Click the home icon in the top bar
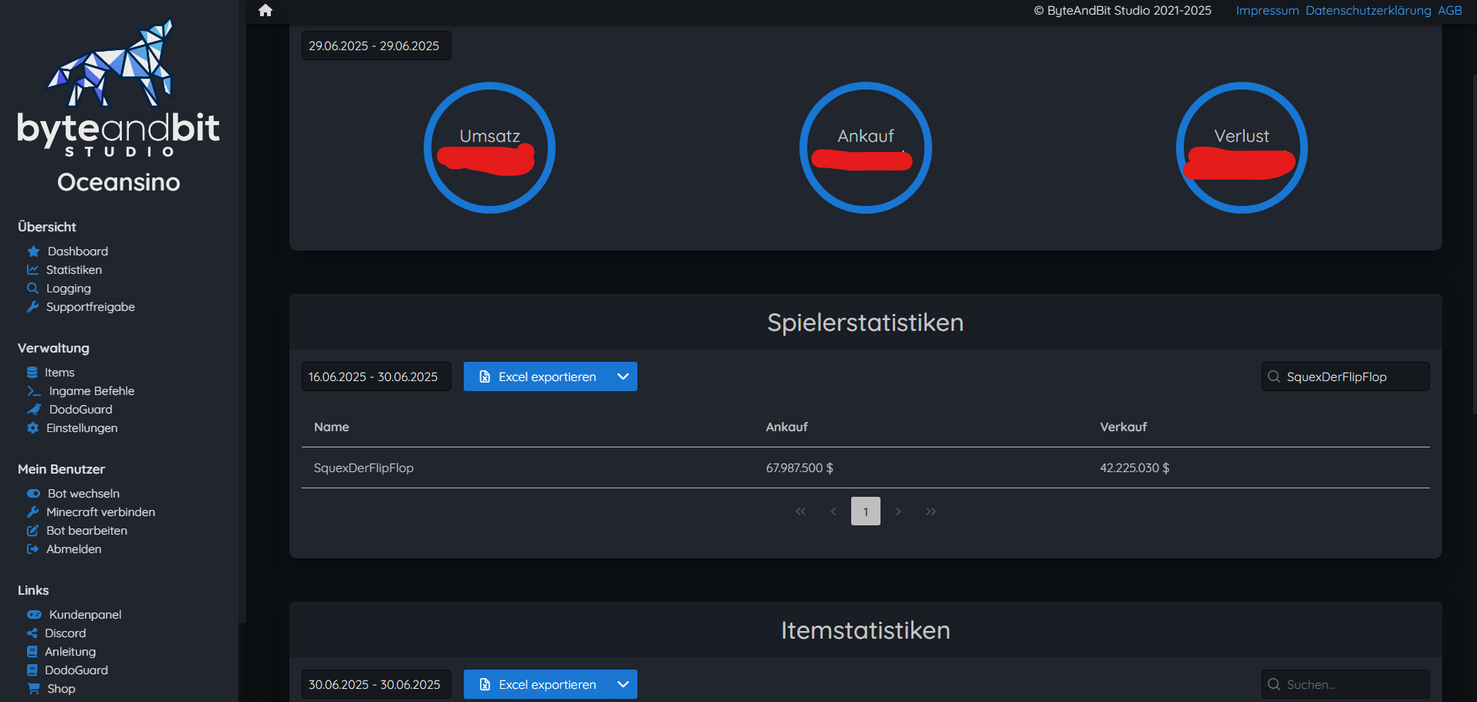1477x702 pixels. [x=265, y=10]
